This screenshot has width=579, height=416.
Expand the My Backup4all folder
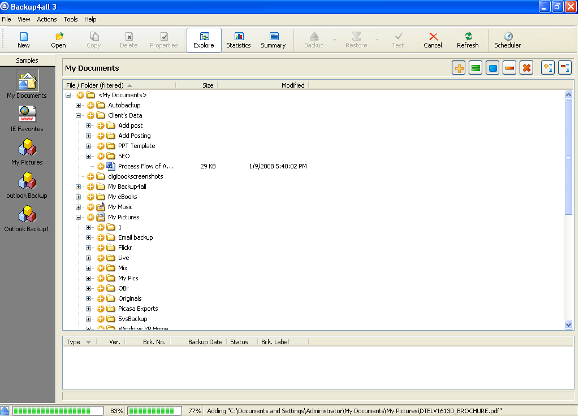click(x=78, y=187)
